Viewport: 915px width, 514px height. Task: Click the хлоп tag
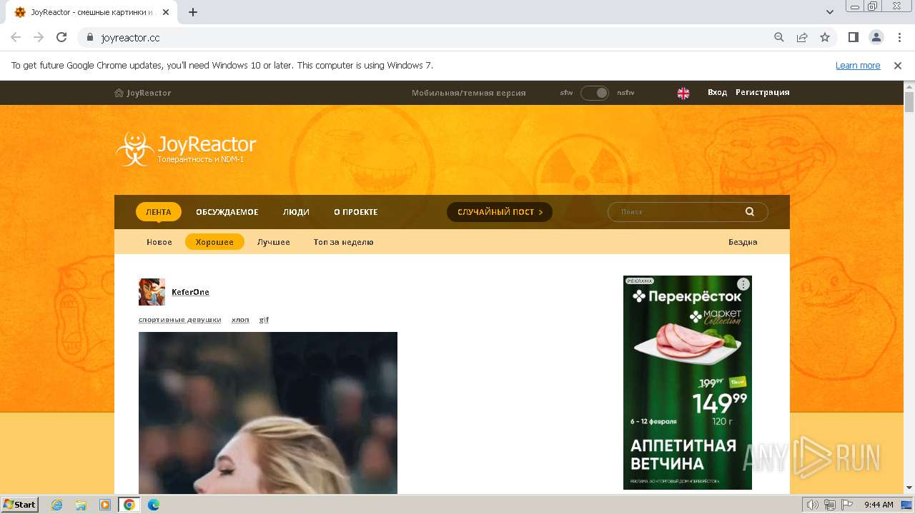[240, 320]
